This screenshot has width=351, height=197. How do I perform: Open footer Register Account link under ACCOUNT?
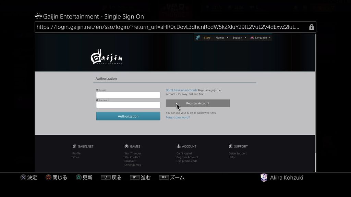click(x=187, y=157)
